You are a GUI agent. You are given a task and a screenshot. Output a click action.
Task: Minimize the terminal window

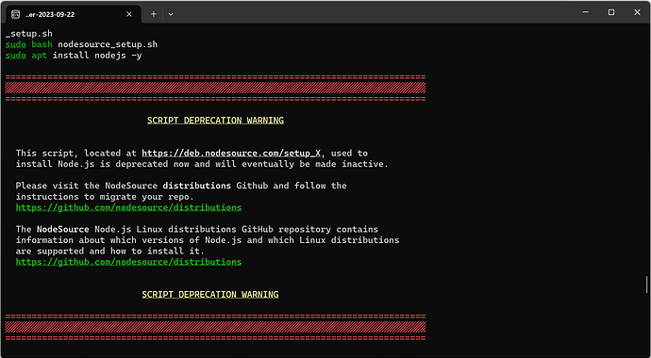pos(585,12)
